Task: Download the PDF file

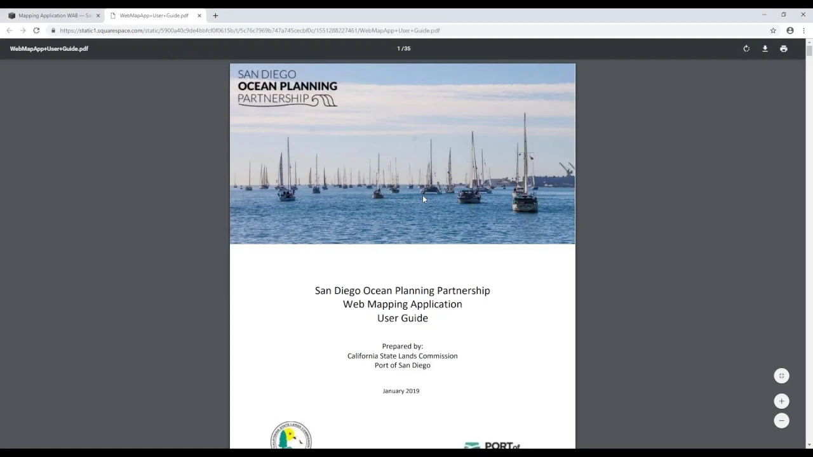Action: (765, 49)
